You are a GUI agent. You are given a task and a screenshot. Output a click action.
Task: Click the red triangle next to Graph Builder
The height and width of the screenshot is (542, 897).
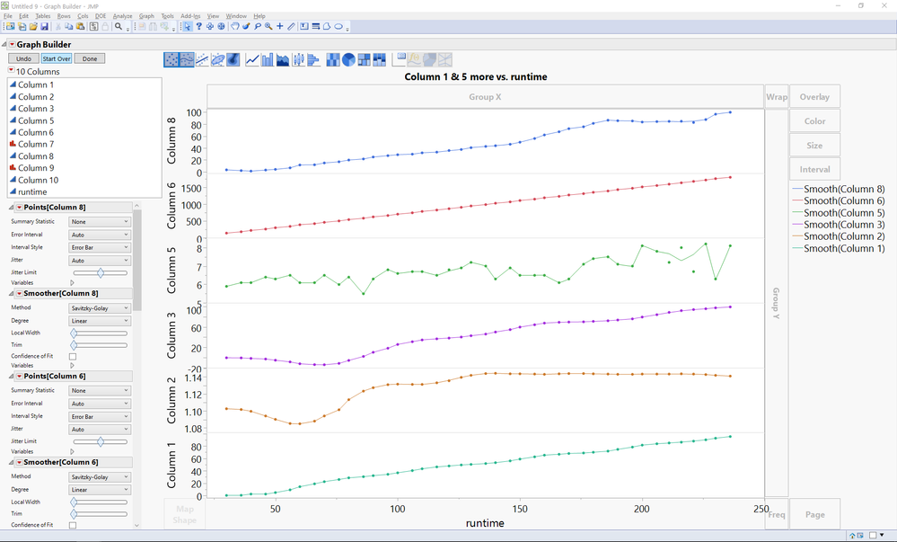[x=13, y=43]
